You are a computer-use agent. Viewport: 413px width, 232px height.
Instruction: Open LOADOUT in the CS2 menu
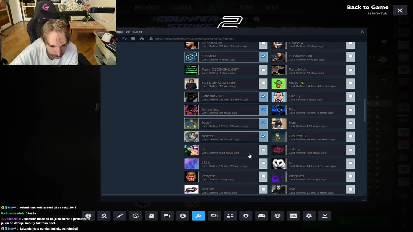[x=181, y=7]
